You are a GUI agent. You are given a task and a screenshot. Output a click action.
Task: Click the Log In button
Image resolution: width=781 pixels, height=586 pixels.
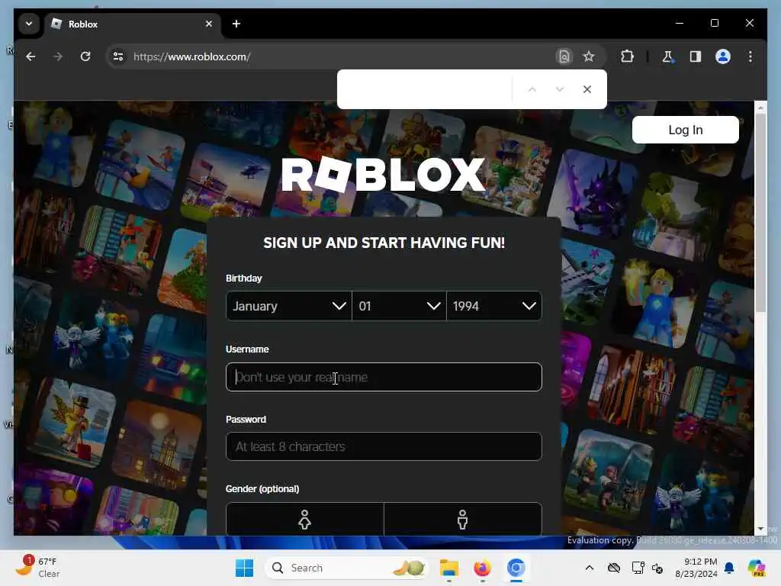[686, 130]
